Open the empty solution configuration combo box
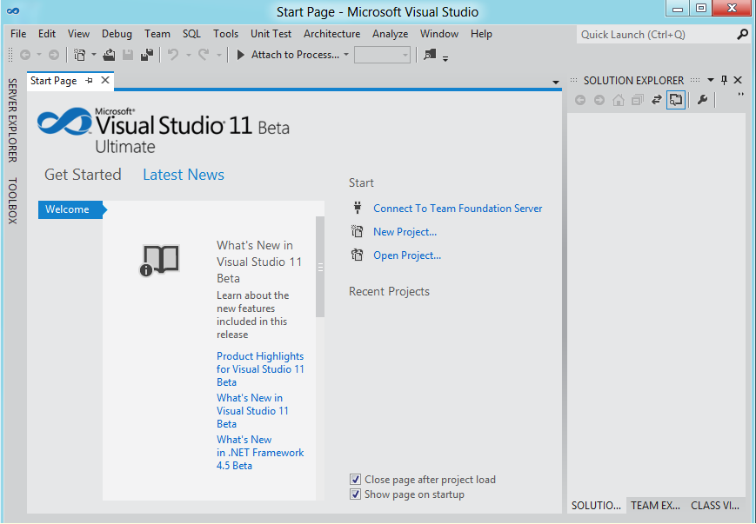This screenshot has height=524, width=756. click(382, 55)
